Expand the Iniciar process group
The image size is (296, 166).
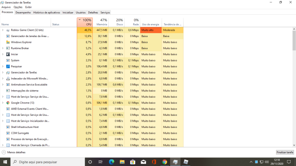pos(3,54)
